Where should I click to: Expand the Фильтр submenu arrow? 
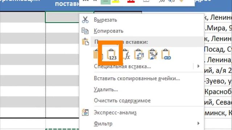198,123
